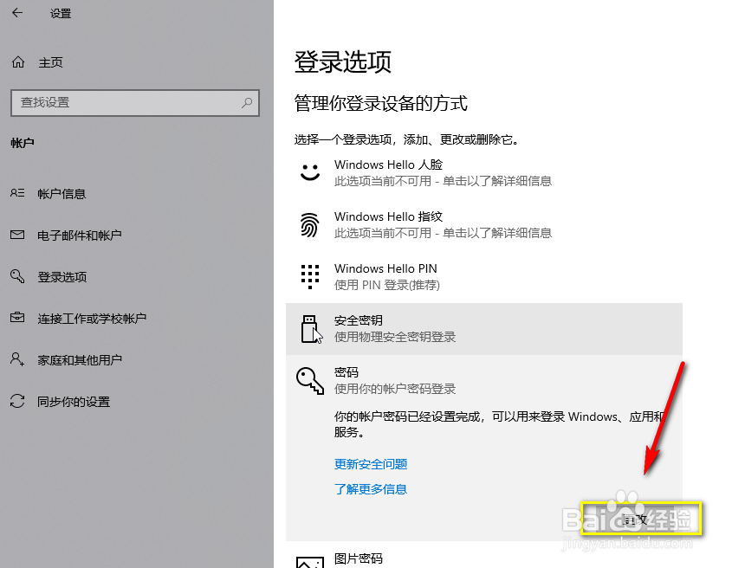Click the password key icon

[x=310, y=381]
